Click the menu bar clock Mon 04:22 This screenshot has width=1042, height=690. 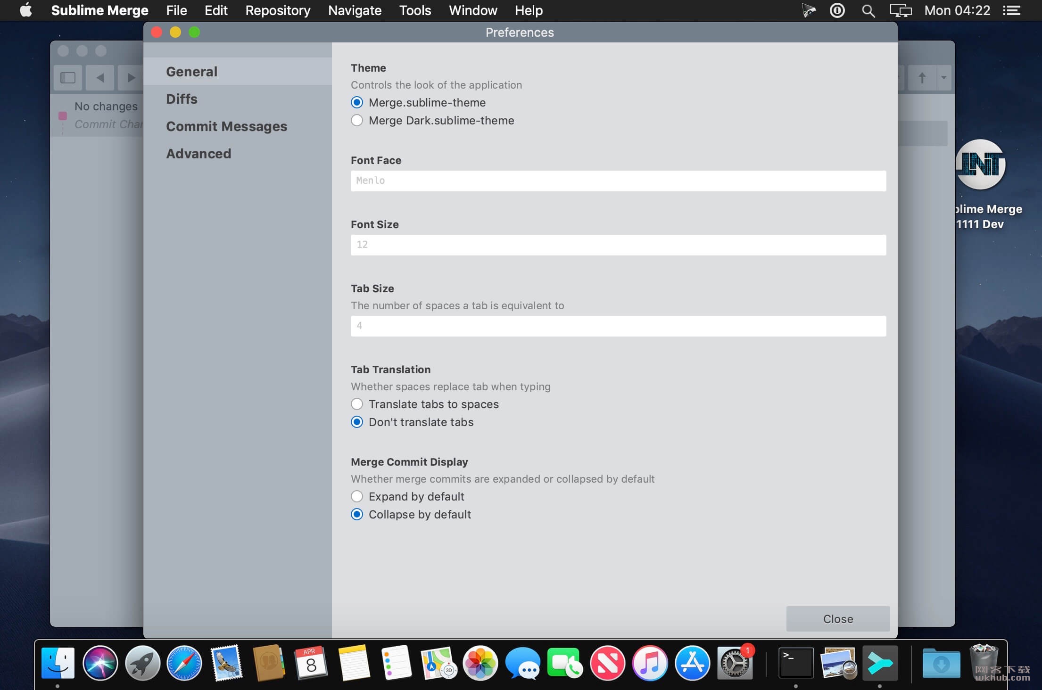(x=957, y=10)
